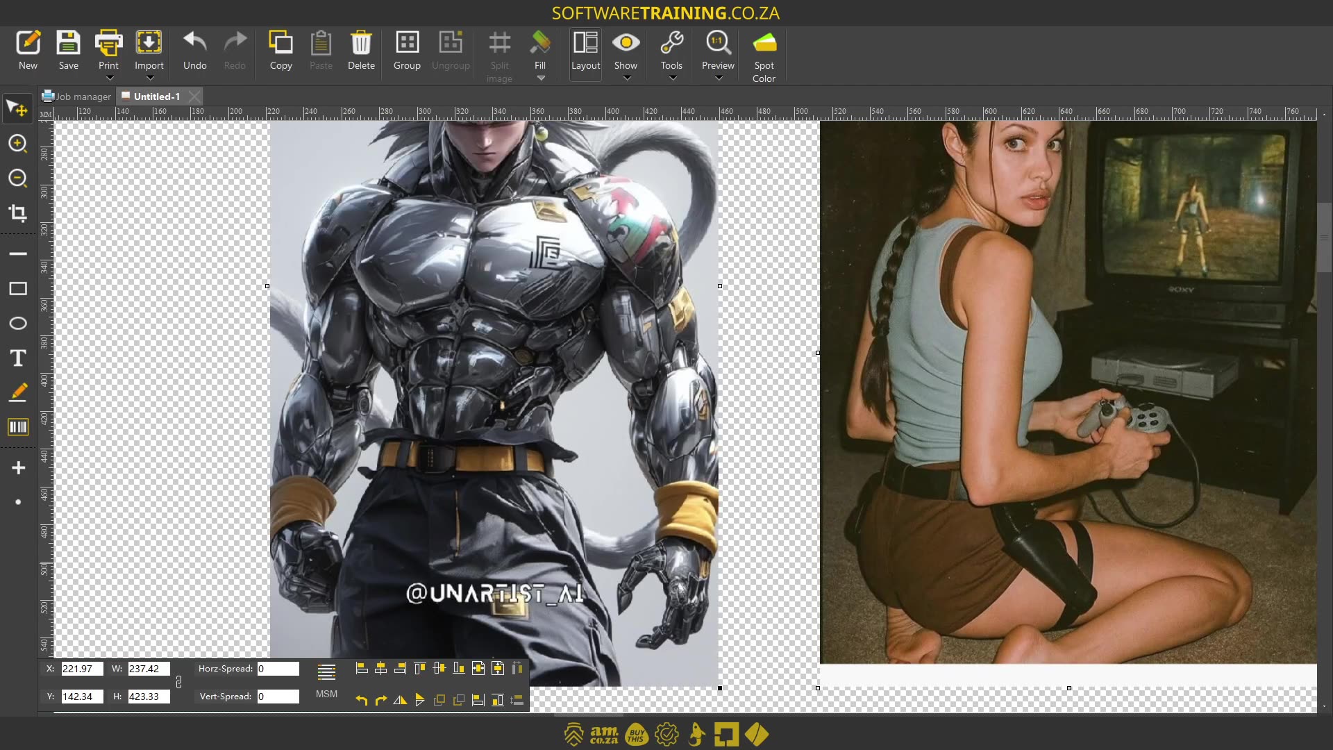The height and width of the screenshot is (750, 1333).
Task: Click the Horz-Spread input field
Action: tap(278, 669)
